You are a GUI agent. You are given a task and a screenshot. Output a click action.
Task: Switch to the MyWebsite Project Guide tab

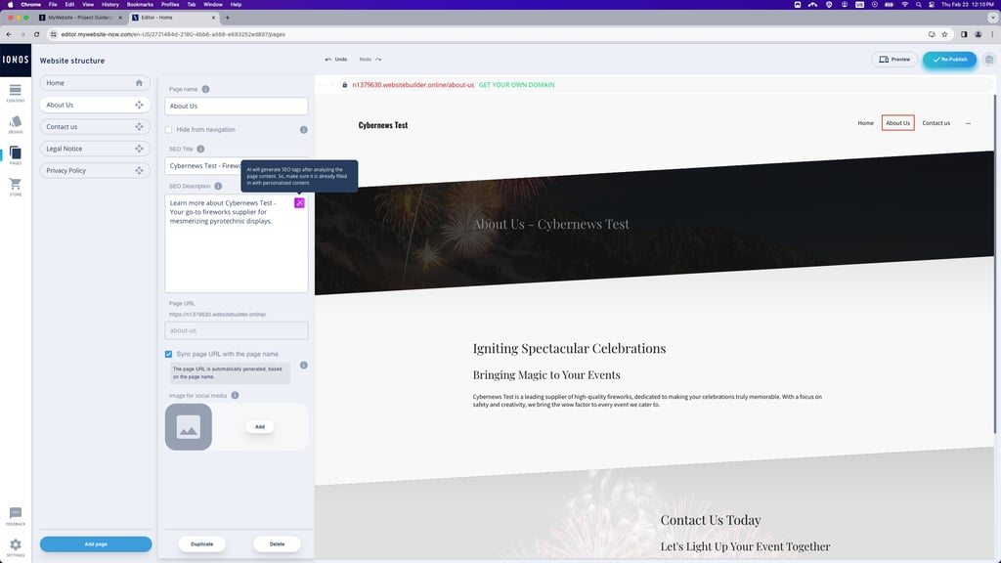pyautogui.click(x=80, y=18)
